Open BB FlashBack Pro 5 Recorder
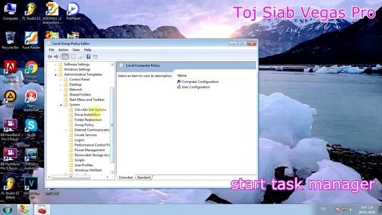 point(10,159)
